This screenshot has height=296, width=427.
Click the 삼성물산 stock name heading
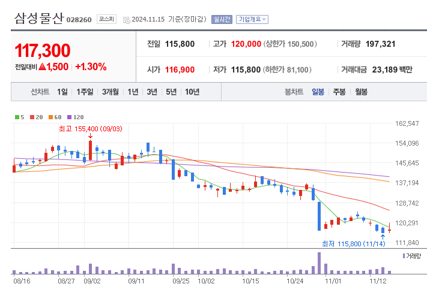click(x=39, y=19)
